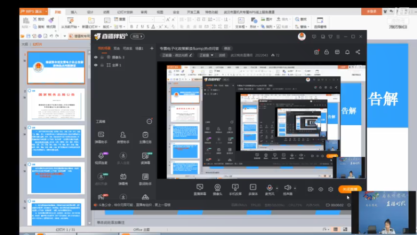
Task: Click the 说明 button
Action: (222, 55)
